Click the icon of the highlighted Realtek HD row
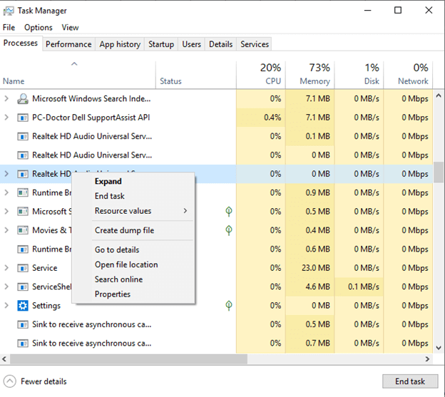This screenshot has width=445, height=397. click(x=23, y=174)
